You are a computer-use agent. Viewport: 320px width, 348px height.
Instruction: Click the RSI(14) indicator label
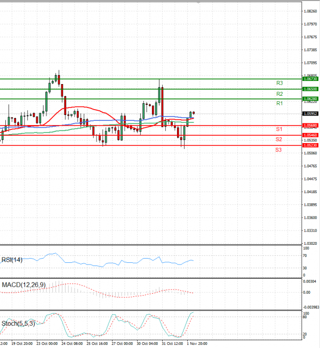12,260
